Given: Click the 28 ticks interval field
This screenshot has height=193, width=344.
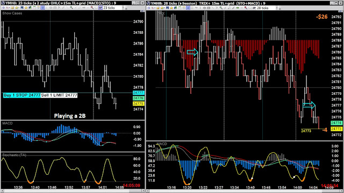Looking at the screenshot, I should tap(266, 8).
